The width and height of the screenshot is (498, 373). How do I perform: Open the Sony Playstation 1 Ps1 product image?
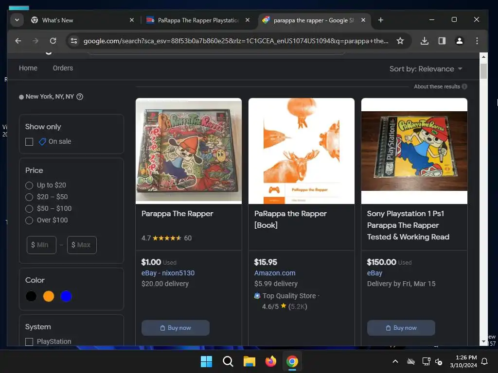click(414, 151)
